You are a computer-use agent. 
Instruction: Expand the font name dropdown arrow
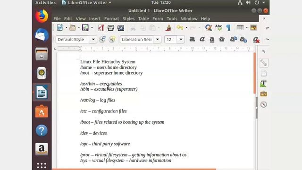coord(157,40)
